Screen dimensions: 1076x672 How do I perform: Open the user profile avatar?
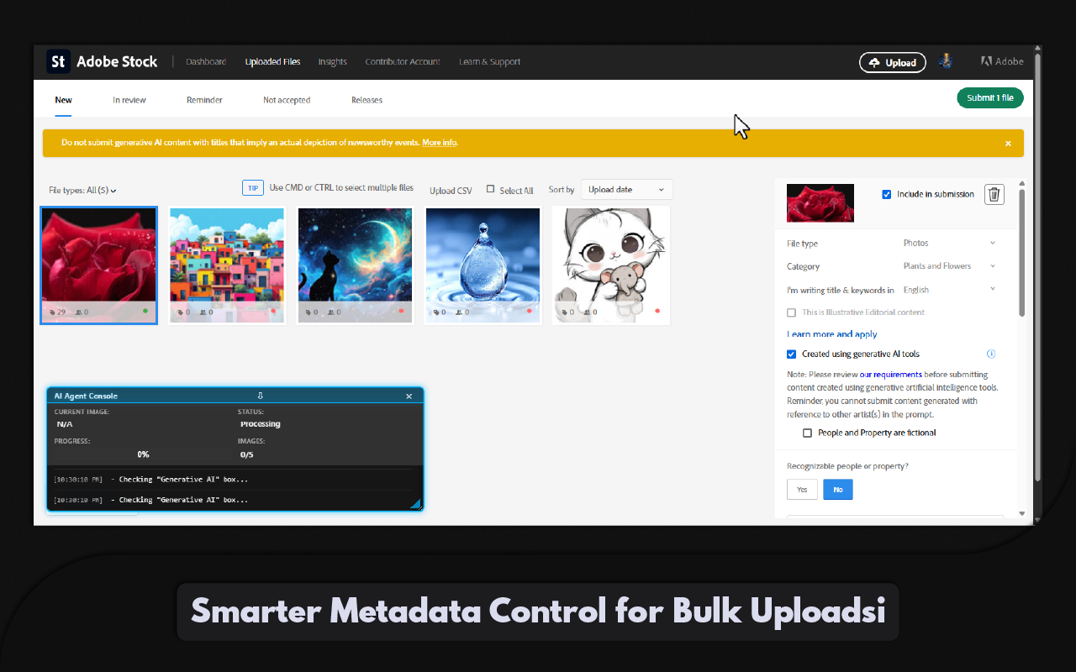946,61
